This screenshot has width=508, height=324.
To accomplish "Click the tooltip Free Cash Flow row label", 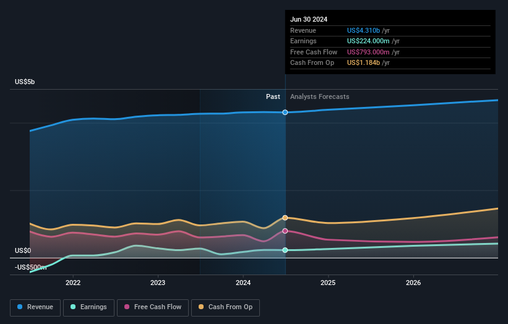I will (314, 52).
